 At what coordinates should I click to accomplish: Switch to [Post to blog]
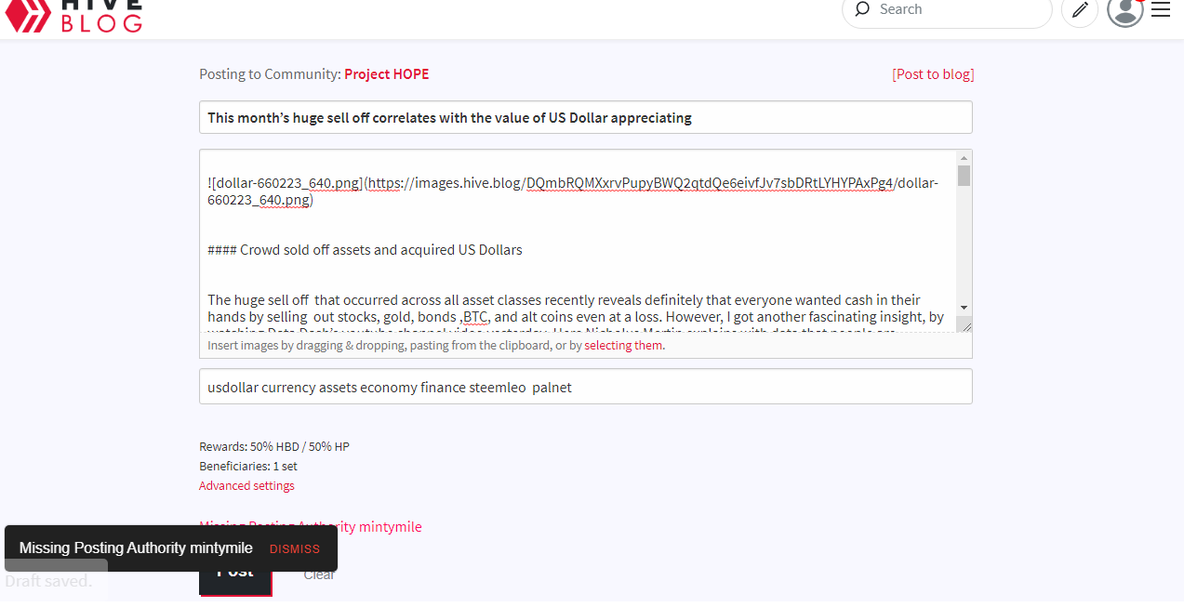point(932,74)
